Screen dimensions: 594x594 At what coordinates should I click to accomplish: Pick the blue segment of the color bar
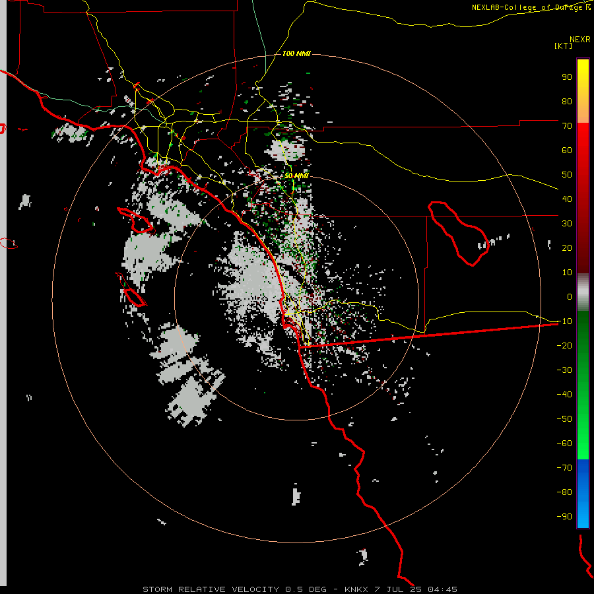point(583,494)
